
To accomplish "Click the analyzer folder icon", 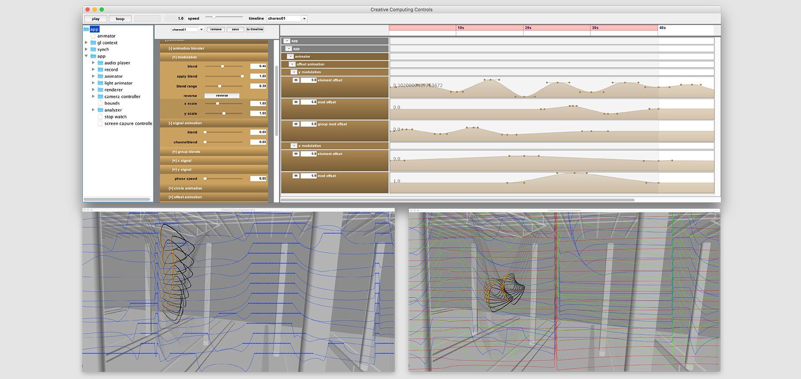I will coord(100,110).
